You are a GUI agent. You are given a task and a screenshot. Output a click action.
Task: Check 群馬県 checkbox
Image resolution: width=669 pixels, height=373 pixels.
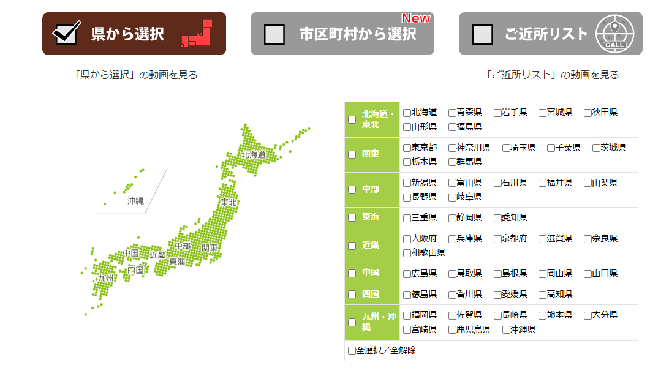click(x=452, y=162)
